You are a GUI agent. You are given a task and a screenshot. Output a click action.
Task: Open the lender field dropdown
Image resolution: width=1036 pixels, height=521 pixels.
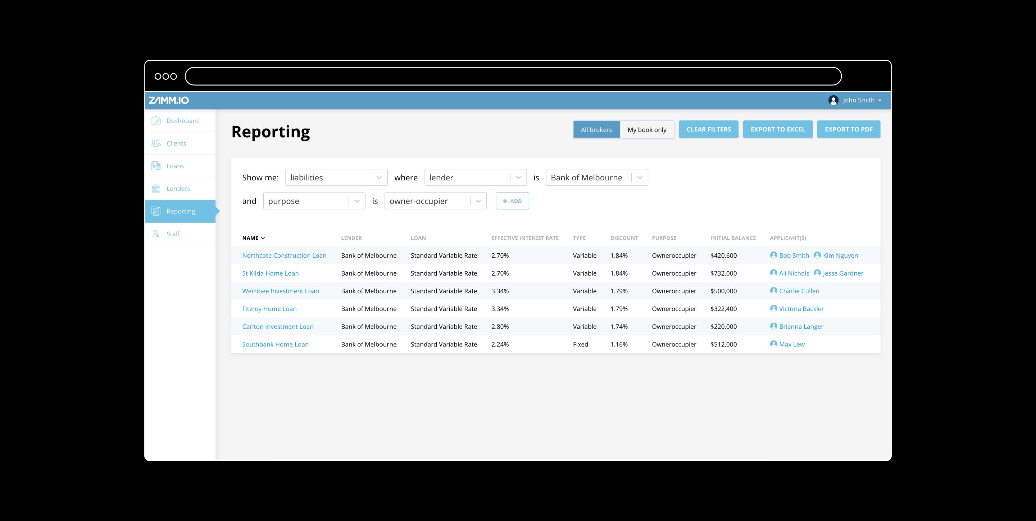(x=475, y=177)
